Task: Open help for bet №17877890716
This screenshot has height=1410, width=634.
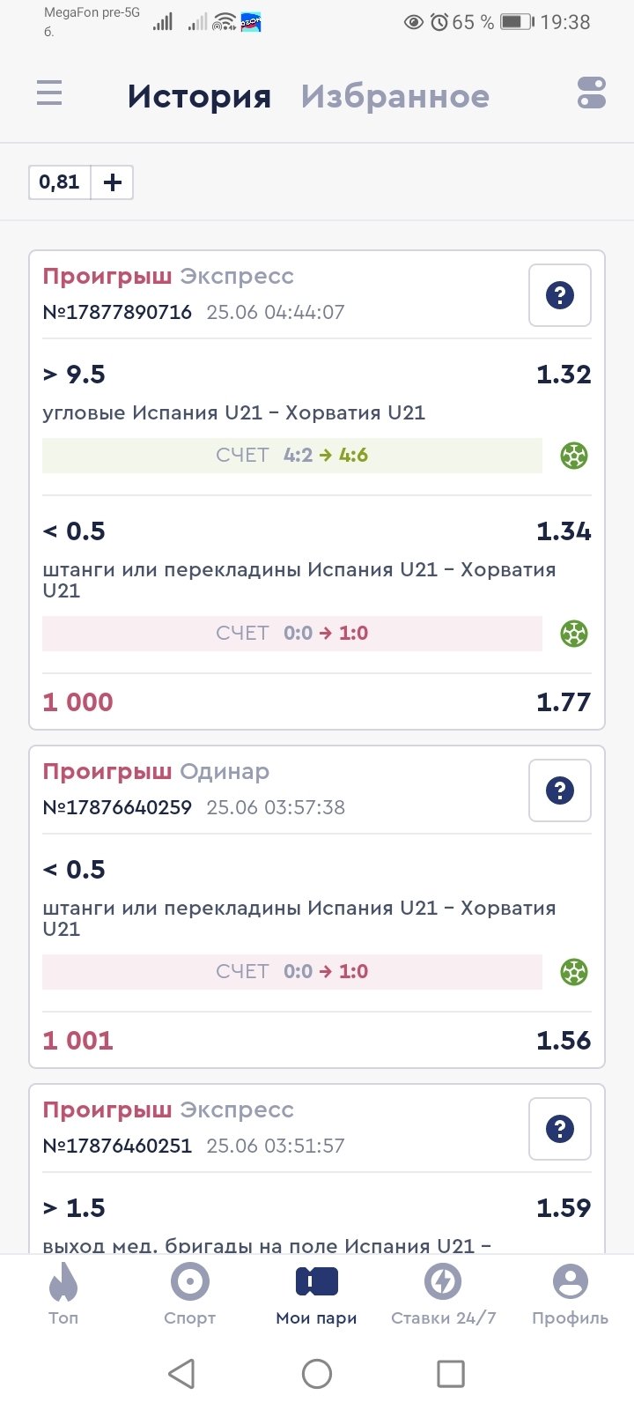Action: pos(560,295)
